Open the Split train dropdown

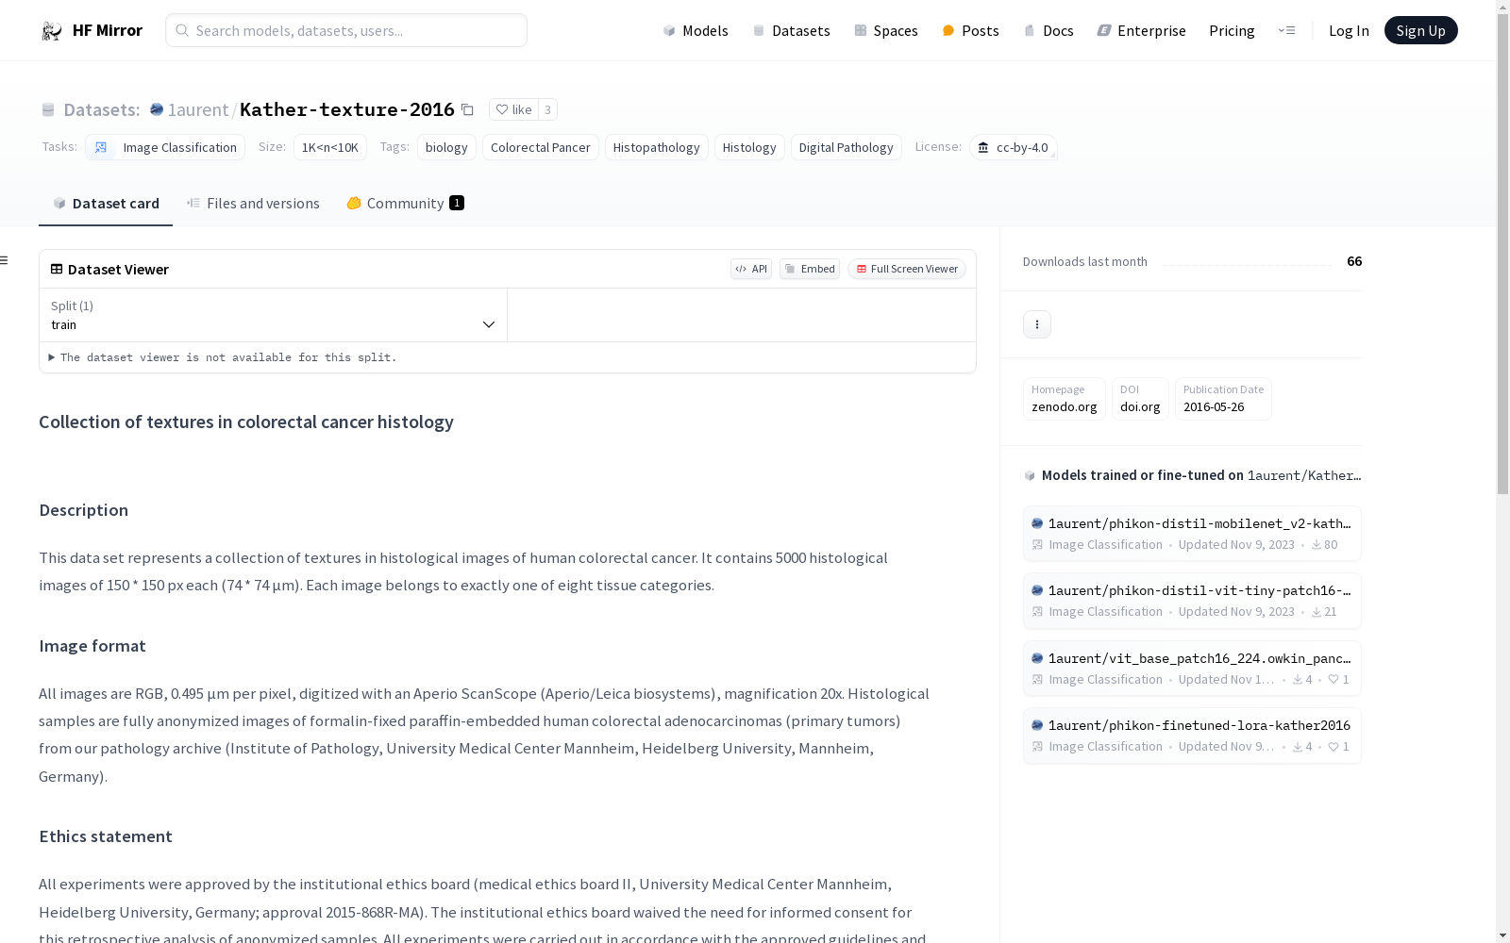coord(274,315)
